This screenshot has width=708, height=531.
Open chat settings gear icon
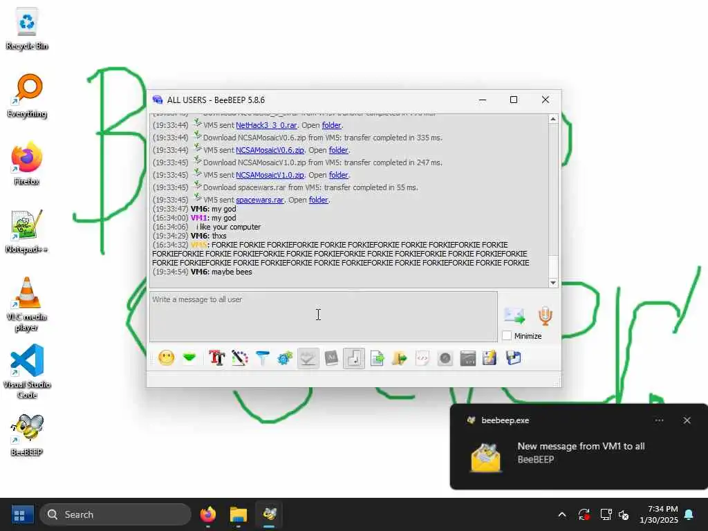pyautogui.click(x=285, y=358)
